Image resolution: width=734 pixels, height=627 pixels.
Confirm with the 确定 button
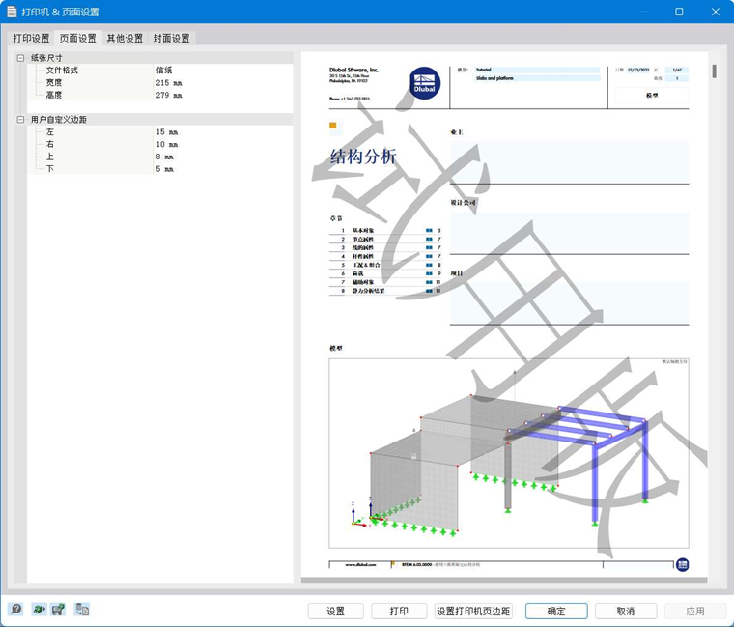pyautogui.click(x=556, y=612)
